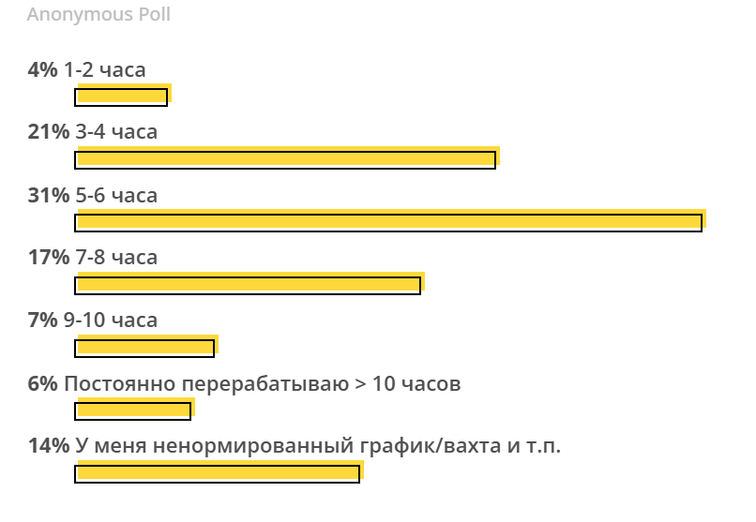The width and height of the screenshot is (756, 522).
Task: Click the 7% result bar
Action: (144, 348)
